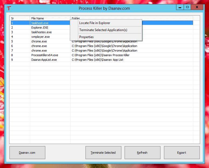The image size is (209, 168).
Task: Sort by the Sr column header
Action: click(x=20, y=18)
